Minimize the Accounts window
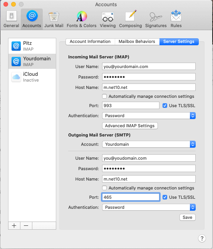Viewport: 213px width, 249px height. point(13,4)
